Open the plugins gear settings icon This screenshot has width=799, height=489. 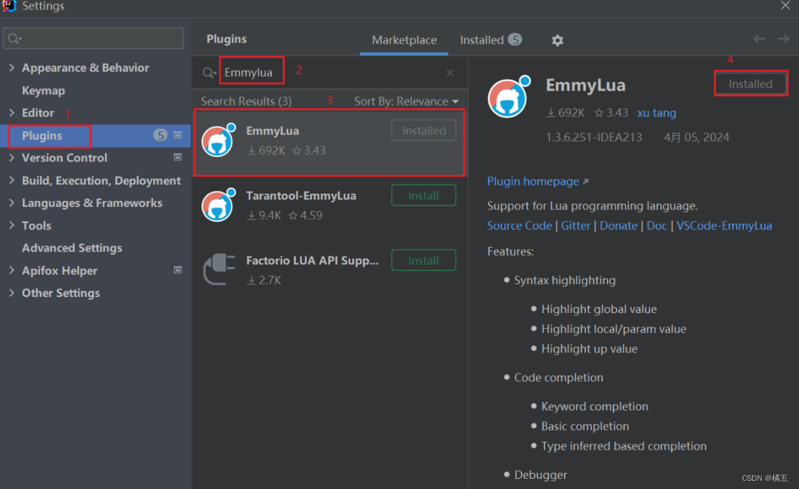tap(557, 40)
